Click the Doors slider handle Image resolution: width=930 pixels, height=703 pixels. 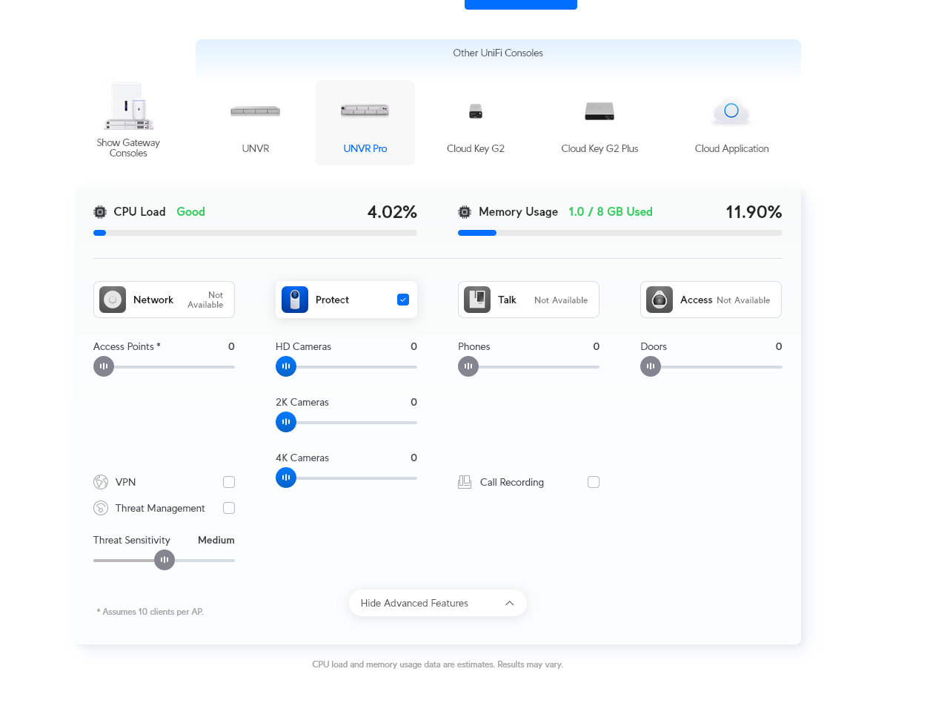(x=651, y=366)
